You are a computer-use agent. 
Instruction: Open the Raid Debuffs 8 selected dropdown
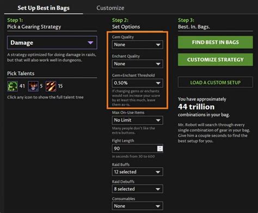[x=137, y=189]
